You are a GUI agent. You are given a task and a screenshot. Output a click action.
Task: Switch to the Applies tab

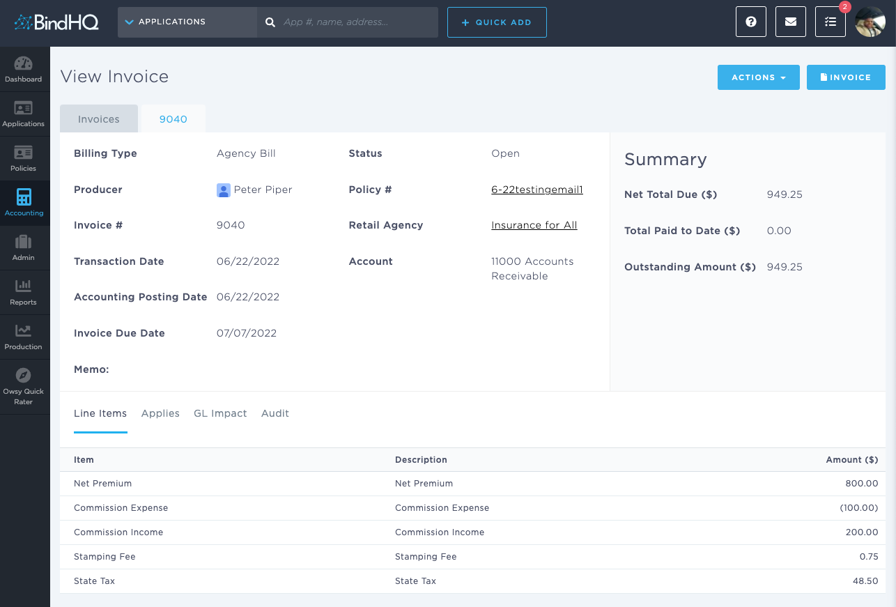pyautogui.click(x=160, y=413)
